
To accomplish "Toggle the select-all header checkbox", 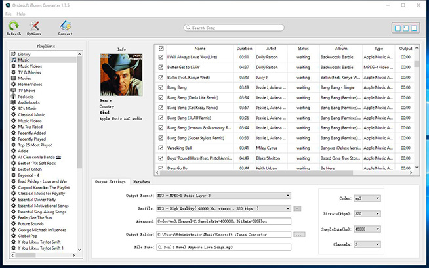I will click(x=161, y=48).
